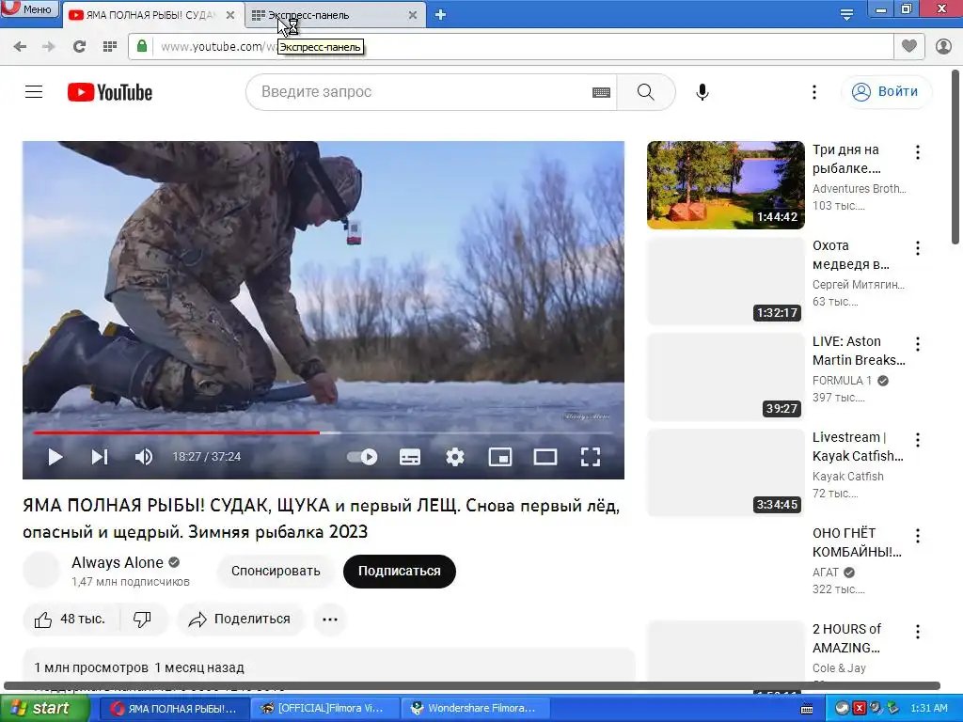
Task: Open ОНО ГНЁТ КОМБАЙНЫ video title
Action: point(857,542)
